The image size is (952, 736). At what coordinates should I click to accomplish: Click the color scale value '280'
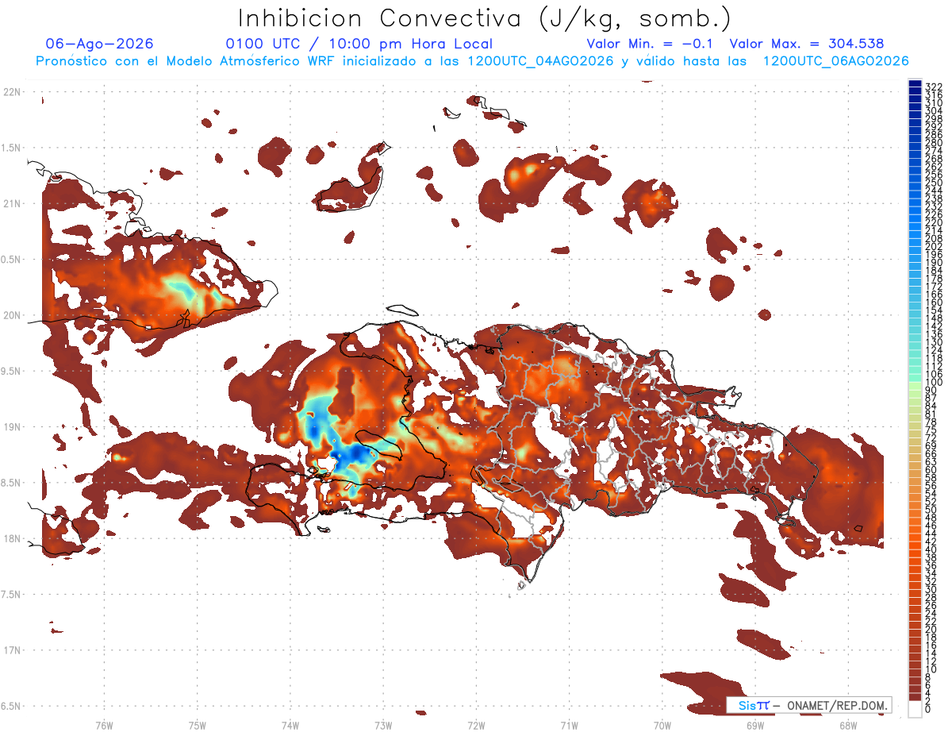[933, 142]
